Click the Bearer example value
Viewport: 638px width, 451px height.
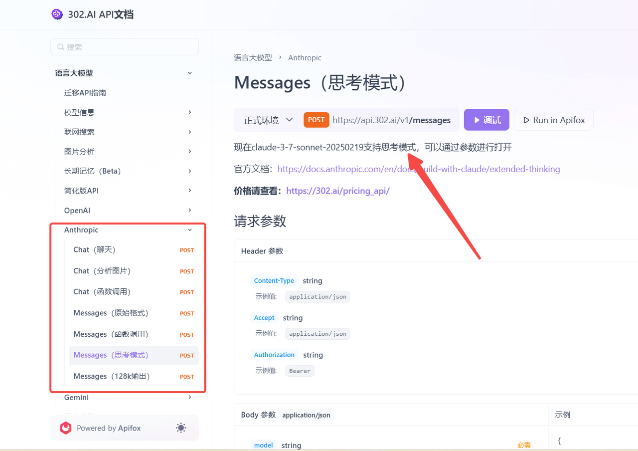point(300,371)
